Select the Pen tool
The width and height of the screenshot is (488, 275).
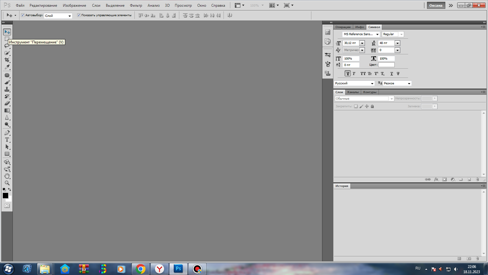click(x=7, y=133)
